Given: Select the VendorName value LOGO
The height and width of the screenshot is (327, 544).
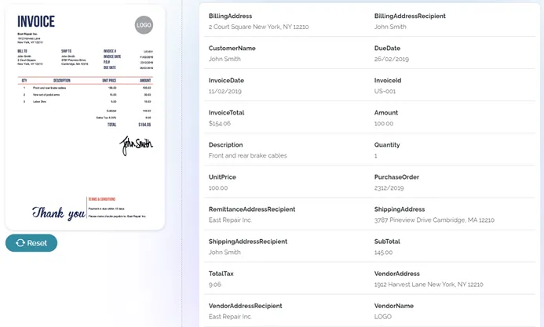Looking at the screenshot, I should 383,317.
